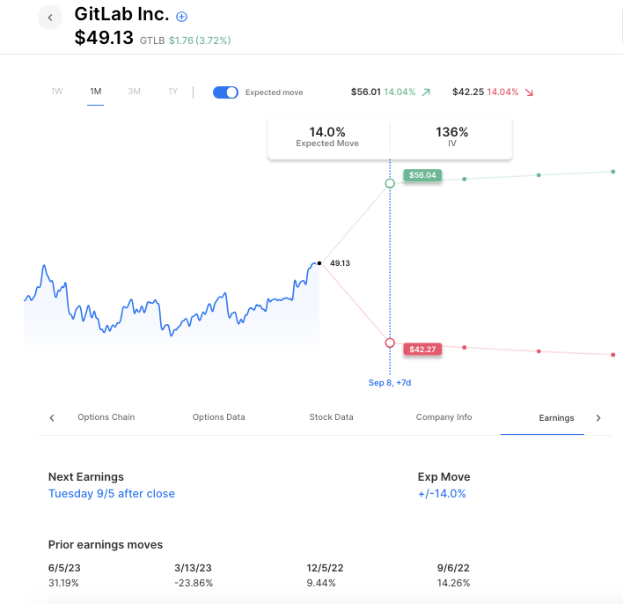Select the 1M time range

(x=96, y=92)
